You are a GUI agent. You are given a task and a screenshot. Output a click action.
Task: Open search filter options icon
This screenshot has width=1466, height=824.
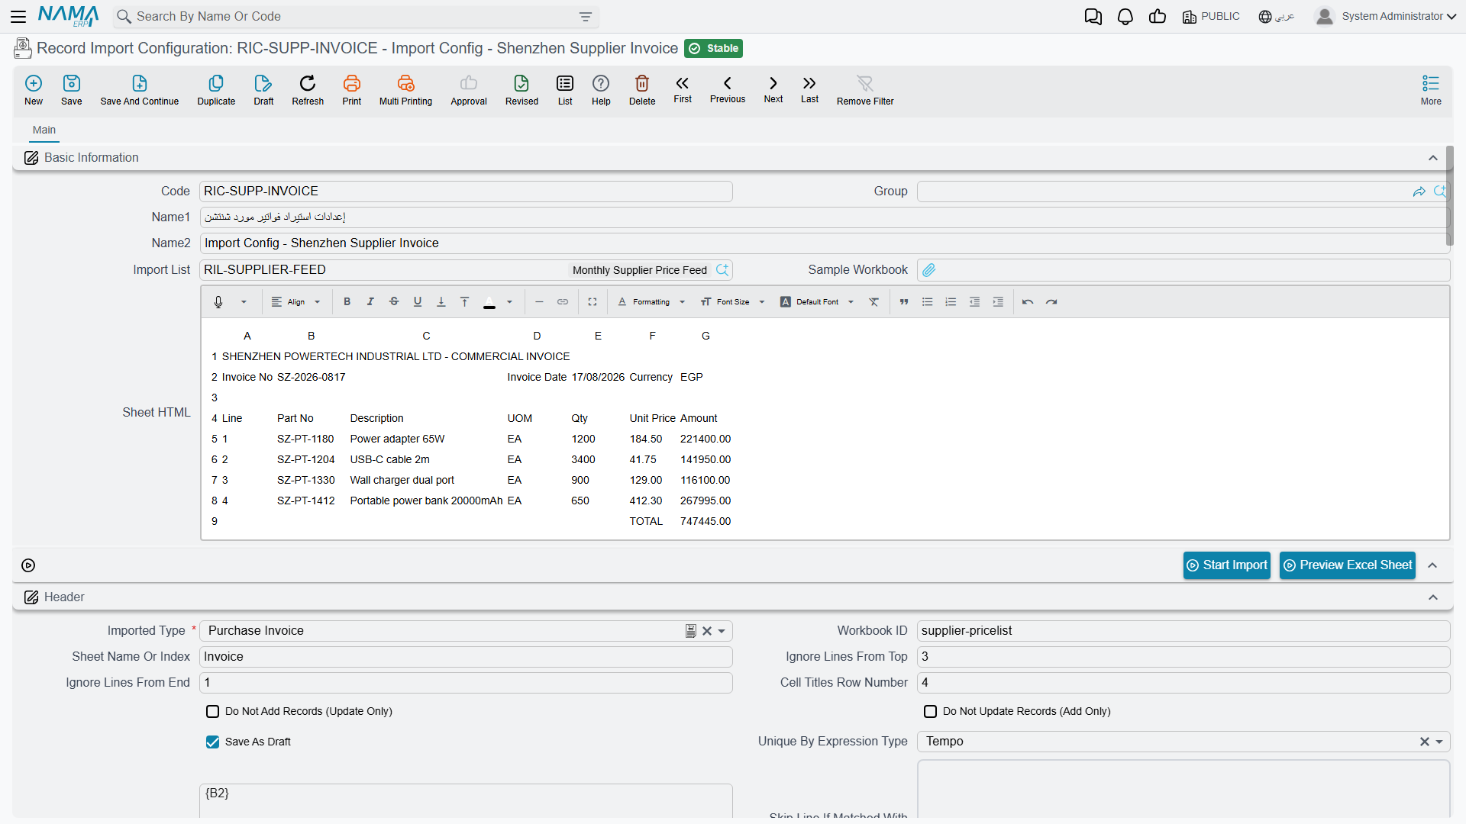[x=585, y=16]
